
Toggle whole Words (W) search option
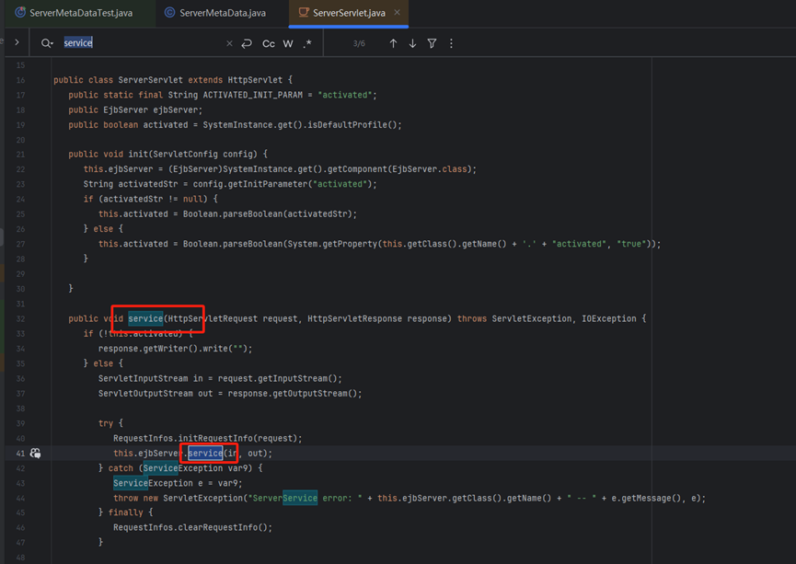pyautogui.click(x=288, y=43)
